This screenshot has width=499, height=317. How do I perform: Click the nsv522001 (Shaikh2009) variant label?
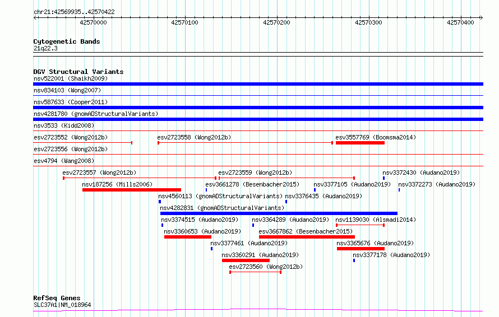71,78
